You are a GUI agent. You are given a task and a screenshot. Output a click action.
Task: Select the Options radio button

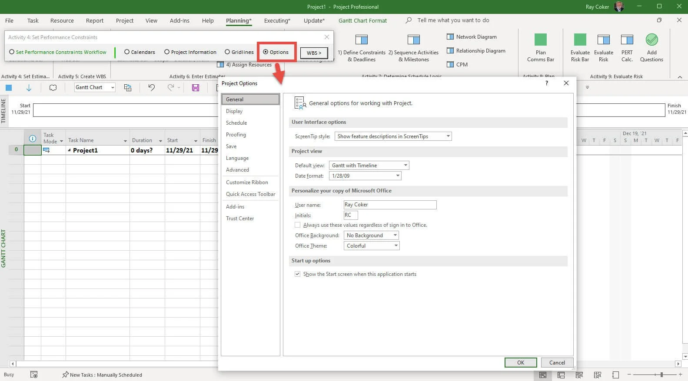(266, 52)
